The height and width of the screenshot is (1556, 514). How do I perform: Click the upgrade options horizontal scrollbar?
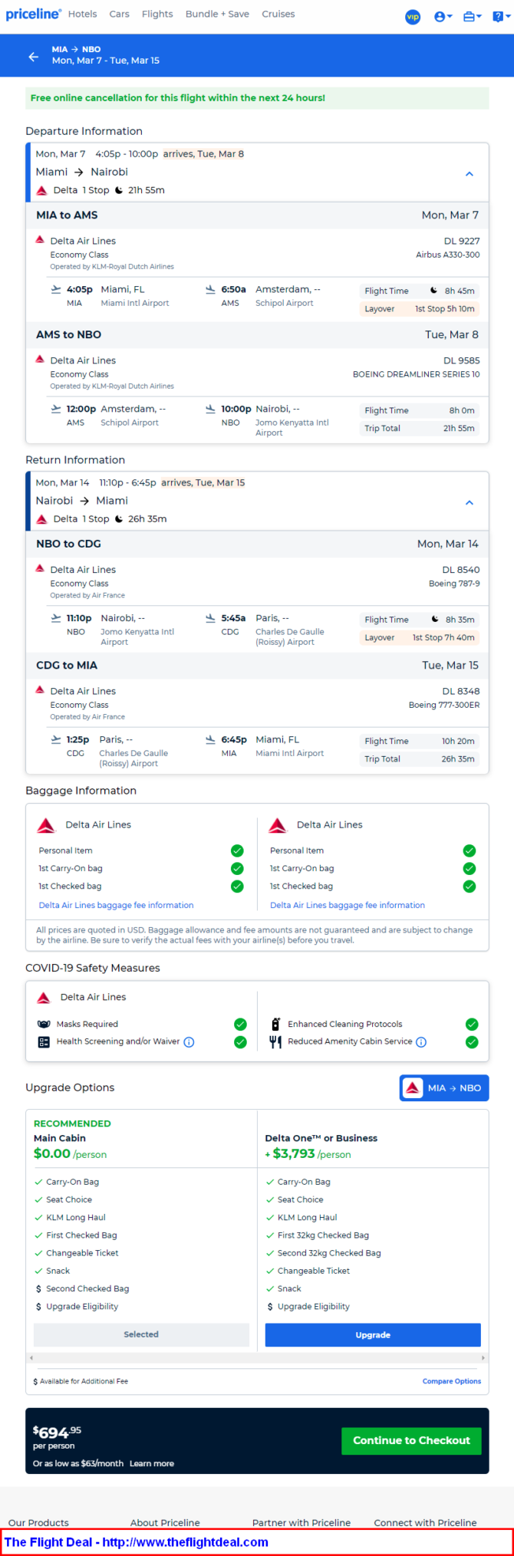[x=257, y=1357]
